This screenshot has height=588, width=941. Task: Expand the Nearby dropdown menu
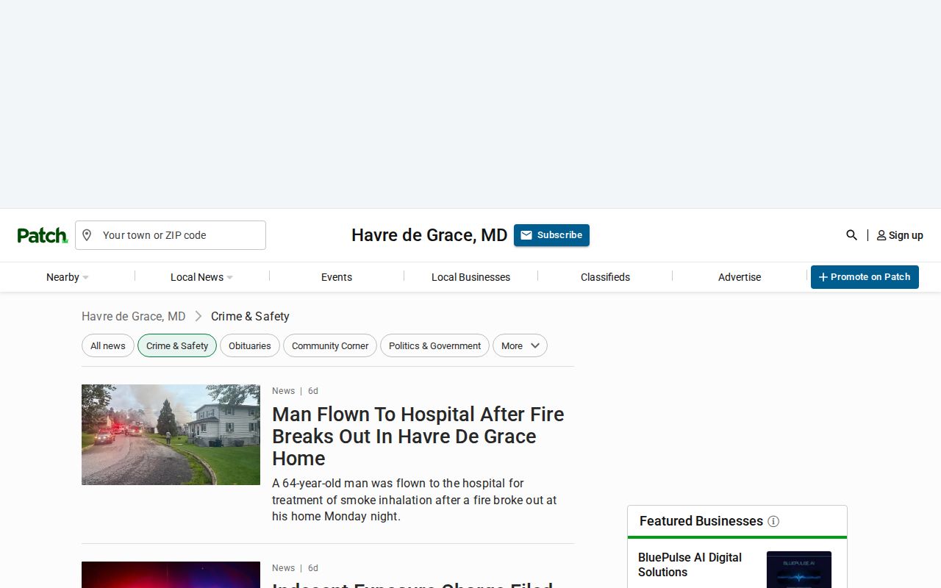pos(68,277)
